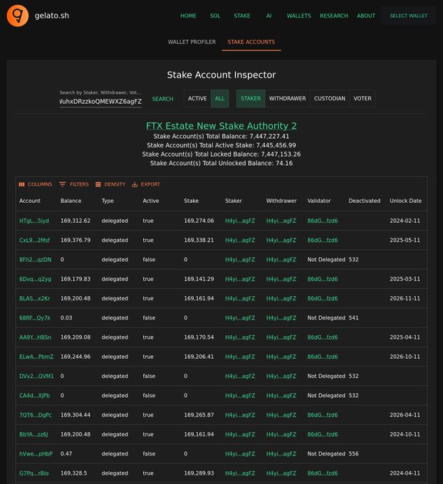Select the unlock date 2024-04-11
The image size is (443, 484).
coord(405,473)
